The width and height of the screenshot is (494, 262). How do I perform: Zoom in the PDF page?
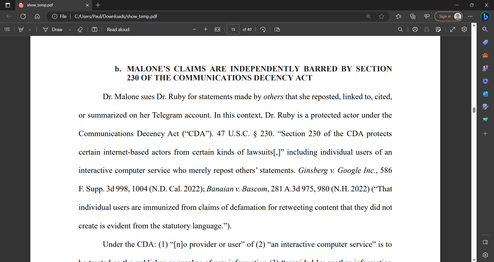click(206, 29)
